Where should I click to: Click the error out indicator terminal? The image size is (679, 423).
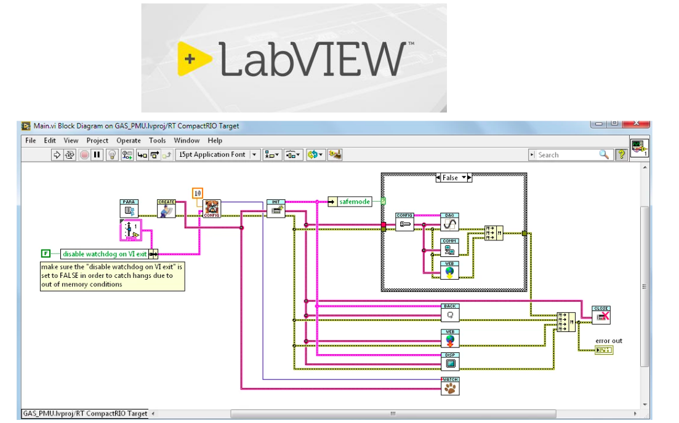(604, 349)
